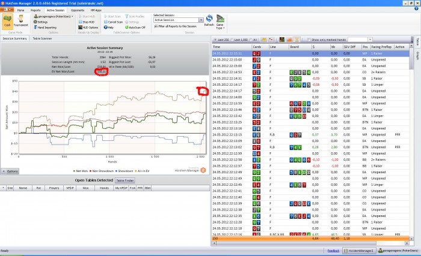
Task: Open HUD Options
Action: coord(88,28)
